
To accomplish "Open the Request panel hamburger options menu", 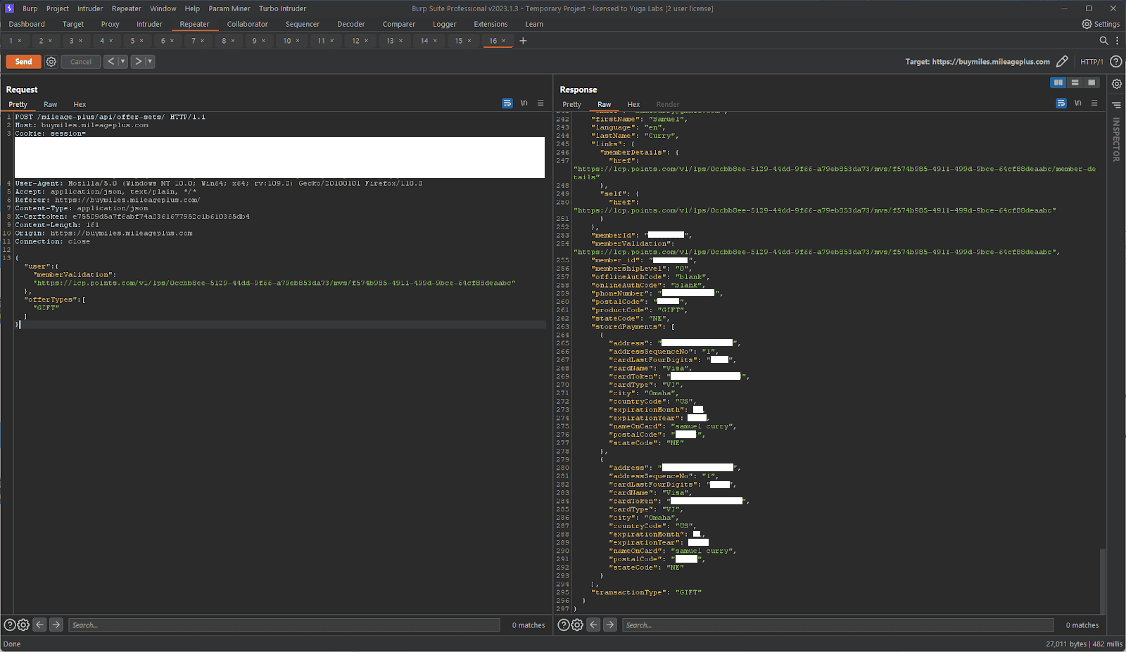I will tap(540, 103).
